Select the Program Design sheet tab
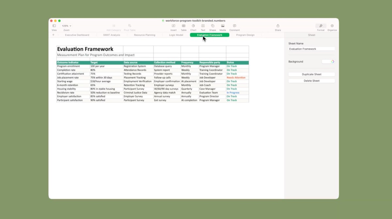The image size is (392, 219). point(245,35)
